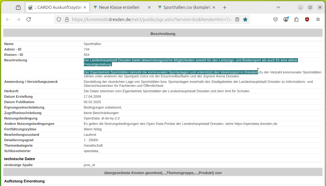Close the Sporthallen.csv tab
The image size is (326, 186).
(214, 7)
